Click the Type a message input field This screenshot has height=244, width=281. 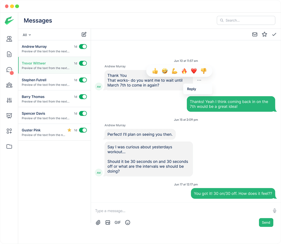(x=179, y=211)
